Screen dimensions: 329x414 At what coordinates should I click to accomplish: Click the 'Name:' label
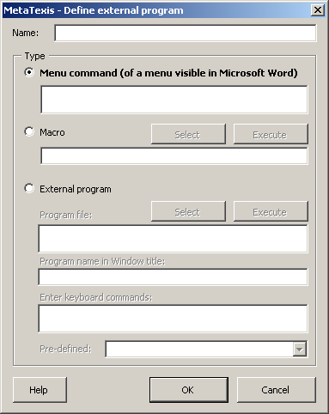25,33
